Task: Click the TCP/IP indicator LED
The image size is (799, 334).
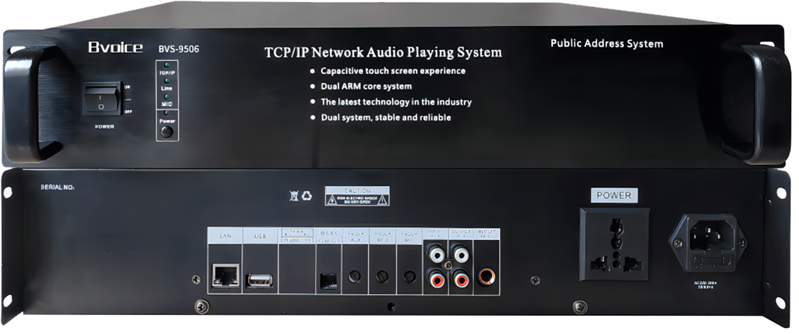Action: pyautogui.click(x=167, y=64)
